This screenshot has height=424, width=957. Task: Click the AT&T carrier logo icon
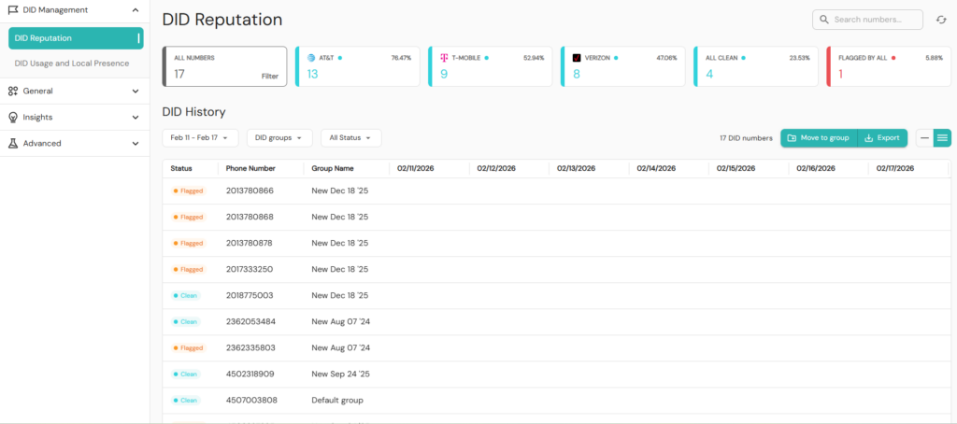coord(310,58)
